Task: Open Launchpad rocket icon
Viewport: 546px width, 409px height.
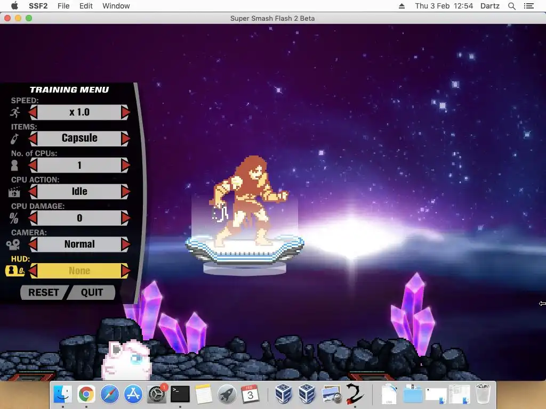Action: [x=227, y=394]
